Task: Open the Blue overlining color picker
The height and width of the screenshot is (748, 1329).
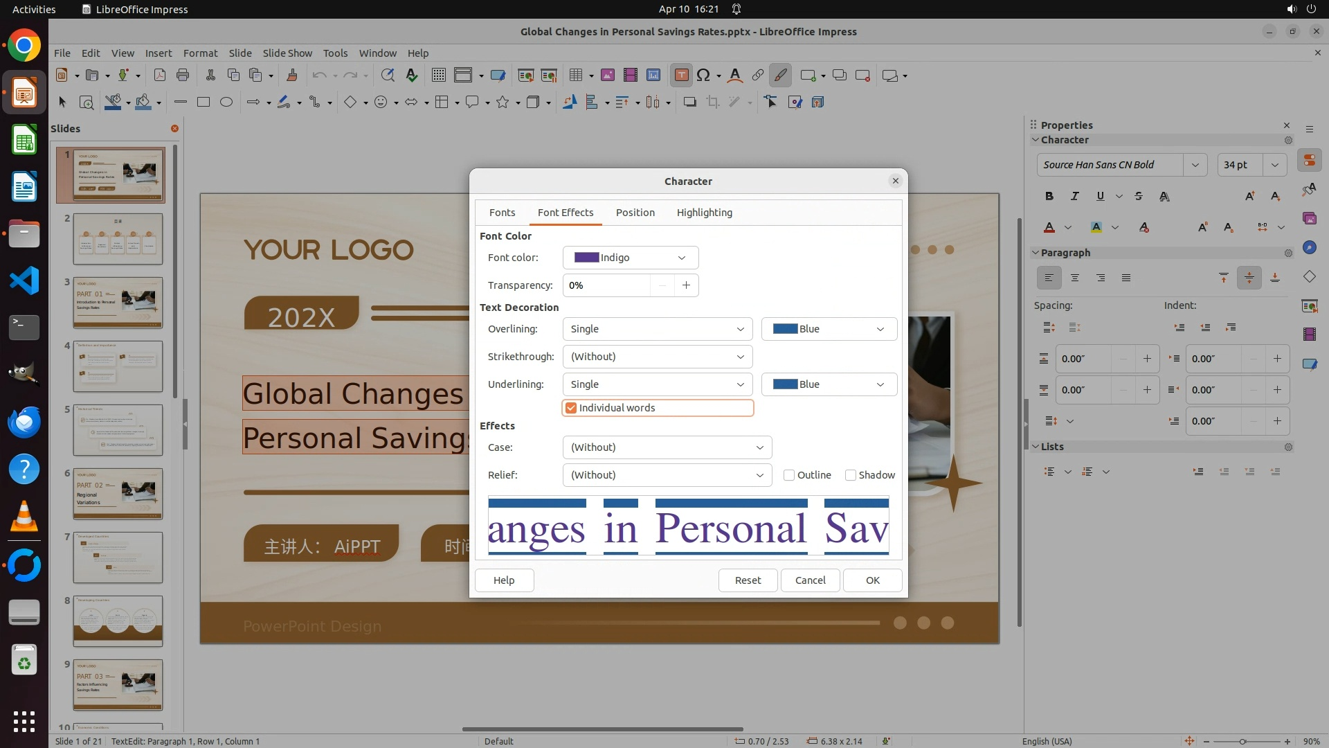Action: click(x=829, y=329)
